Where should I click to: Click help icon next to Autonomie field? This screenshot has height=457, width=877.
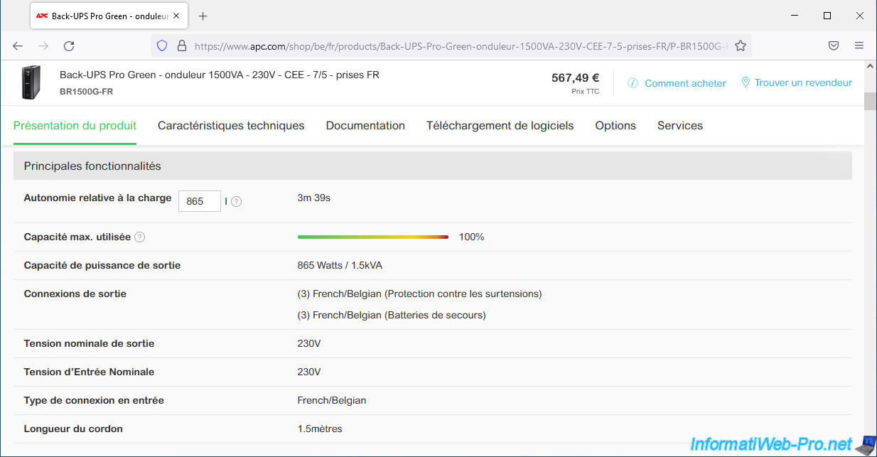(x=237, y=202)
